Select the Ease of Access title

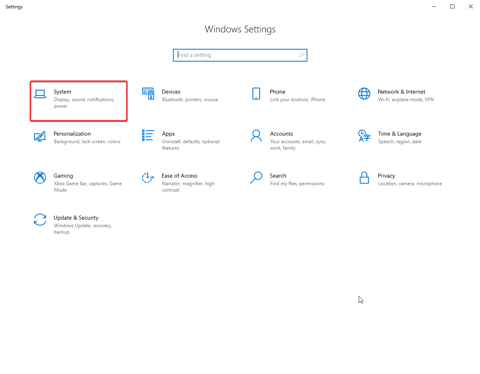point(179,176)
